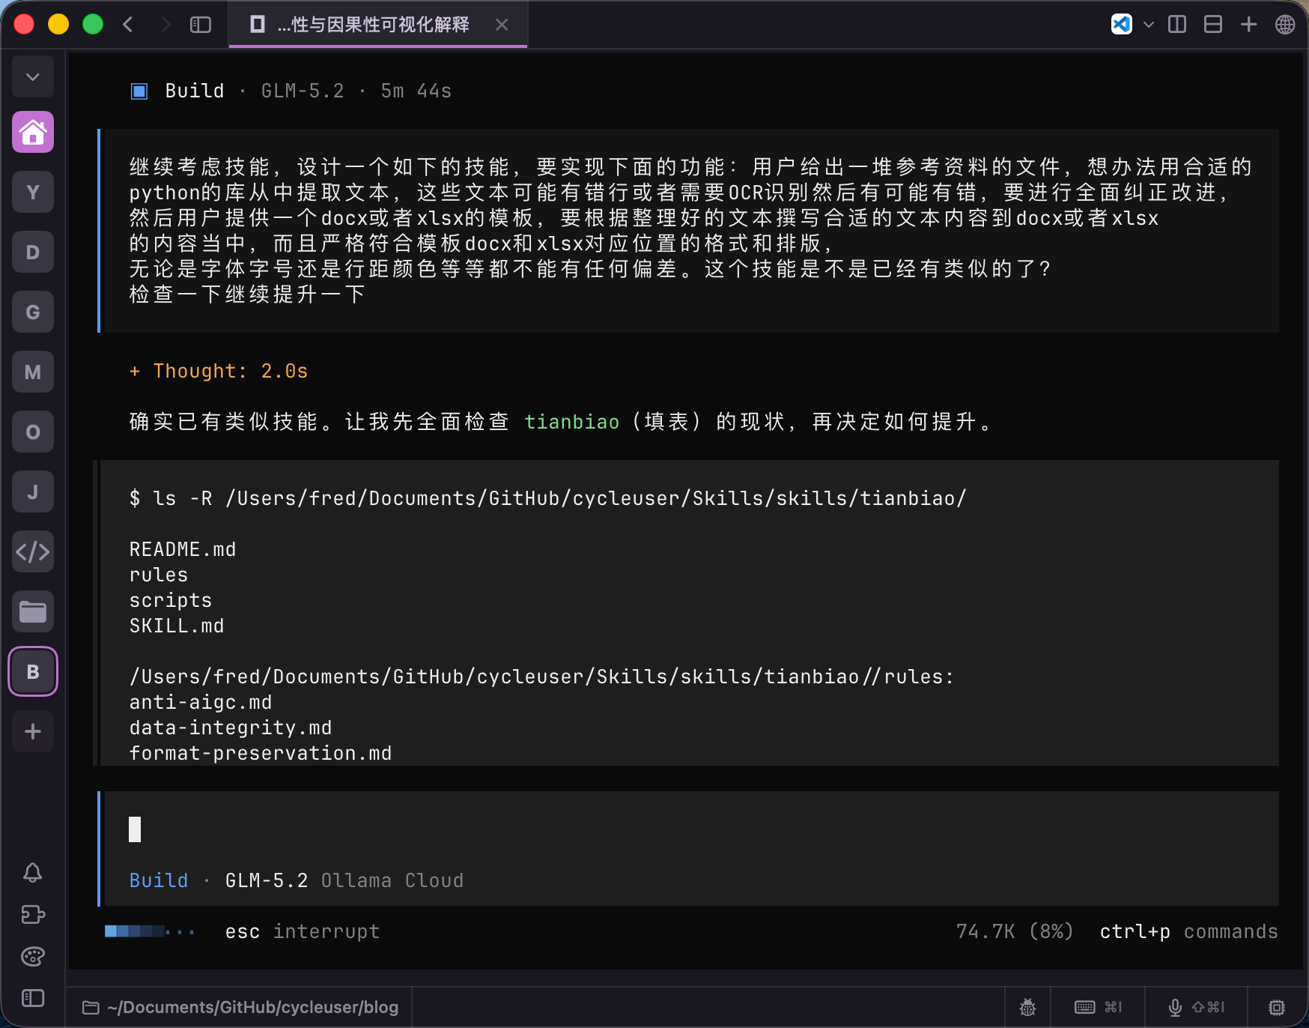
Task: Click Ollama Cloud provider label
Action: 392,880
